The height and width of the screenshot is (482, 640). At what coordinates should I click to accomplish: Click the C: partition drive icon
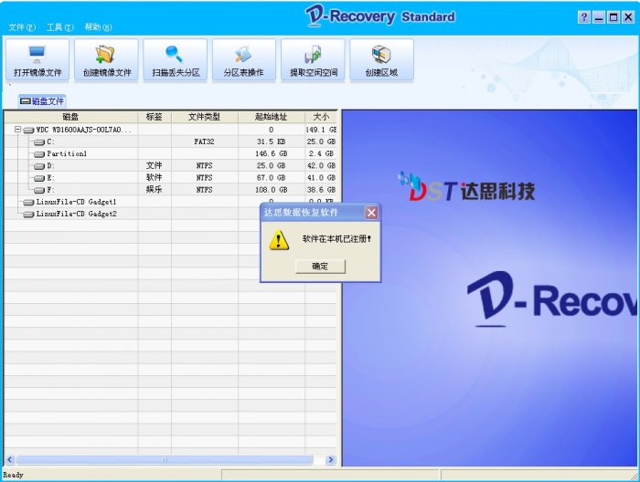[39, 142]
